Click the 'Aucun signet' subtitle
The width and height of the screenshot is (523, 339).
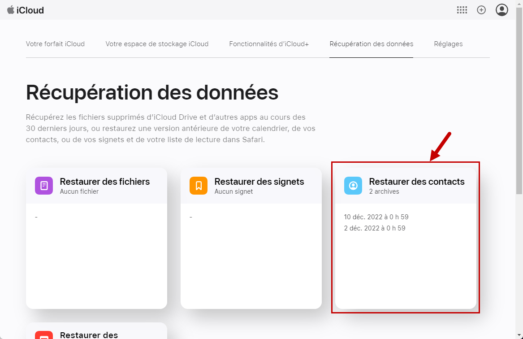pos(233,191)
